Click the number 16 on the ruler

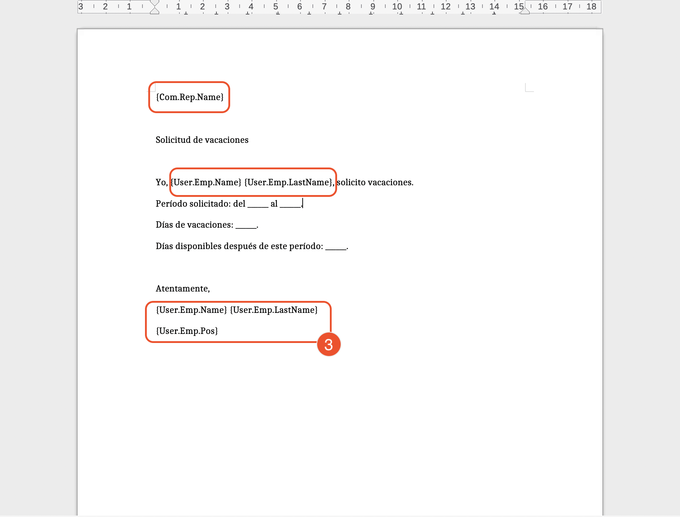543,7
